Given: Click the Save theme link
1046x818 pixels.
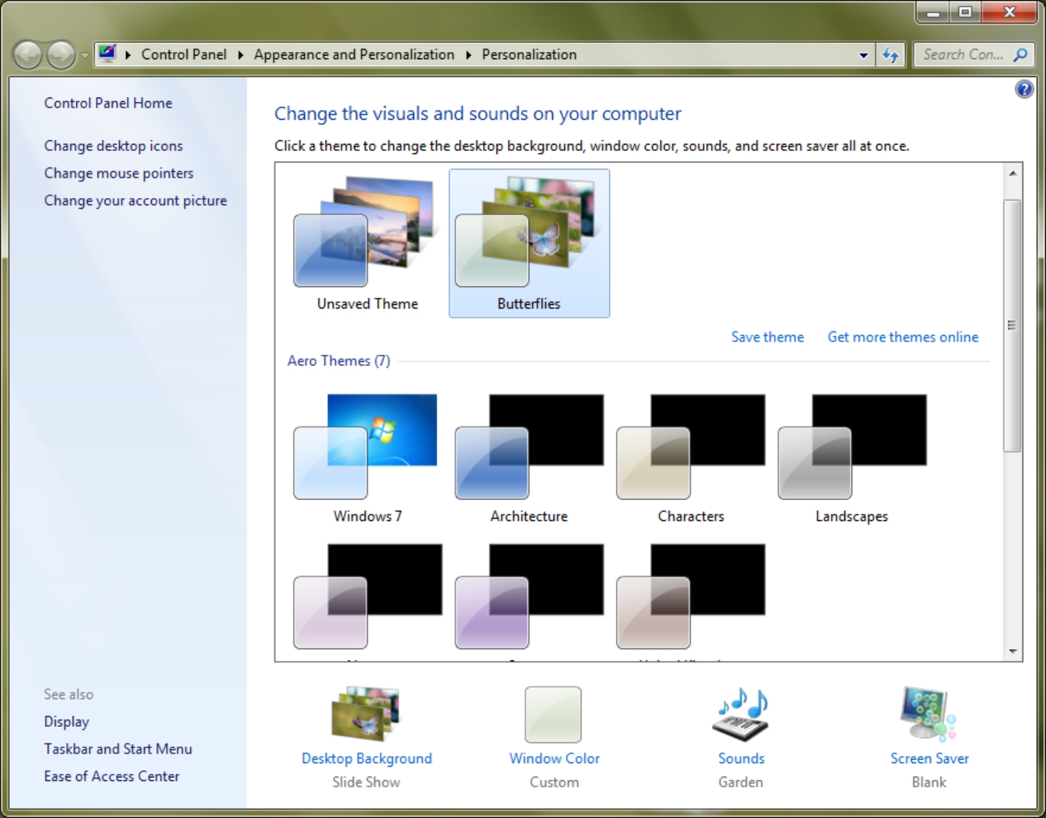Looking at the screenshot, I should [x=767, y=337].
